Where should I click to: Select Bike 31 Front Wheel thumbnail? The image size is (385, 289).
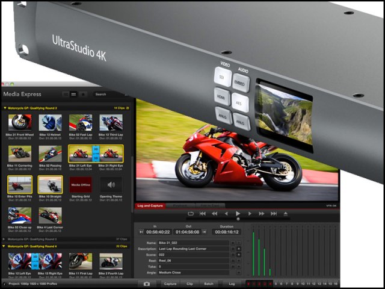tap(20, 122)
